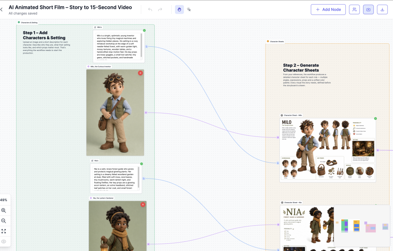The width and height of the screenshot is (393, 251).
Task: Zoom out of the canvas
Action: click(4, 221)
